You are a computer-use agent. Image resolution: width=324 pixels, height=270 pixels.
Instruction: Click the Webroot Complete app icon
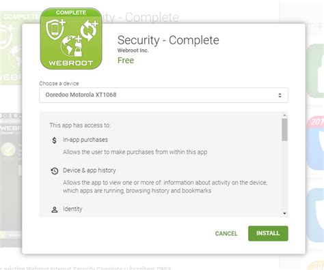[x=71, y=39]
